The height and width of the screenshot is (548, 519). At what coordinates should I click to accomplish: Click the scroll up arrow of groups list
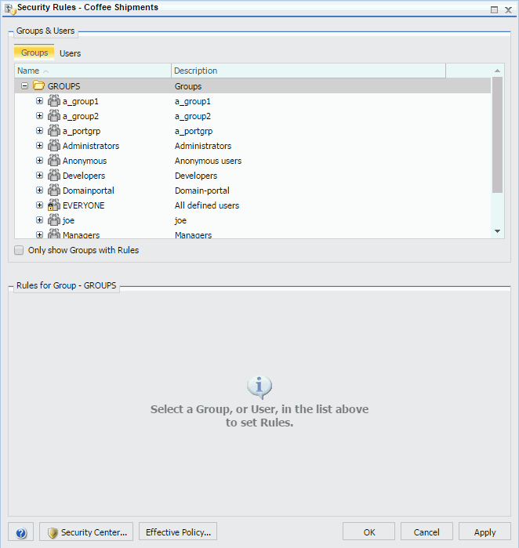point(497,71)
